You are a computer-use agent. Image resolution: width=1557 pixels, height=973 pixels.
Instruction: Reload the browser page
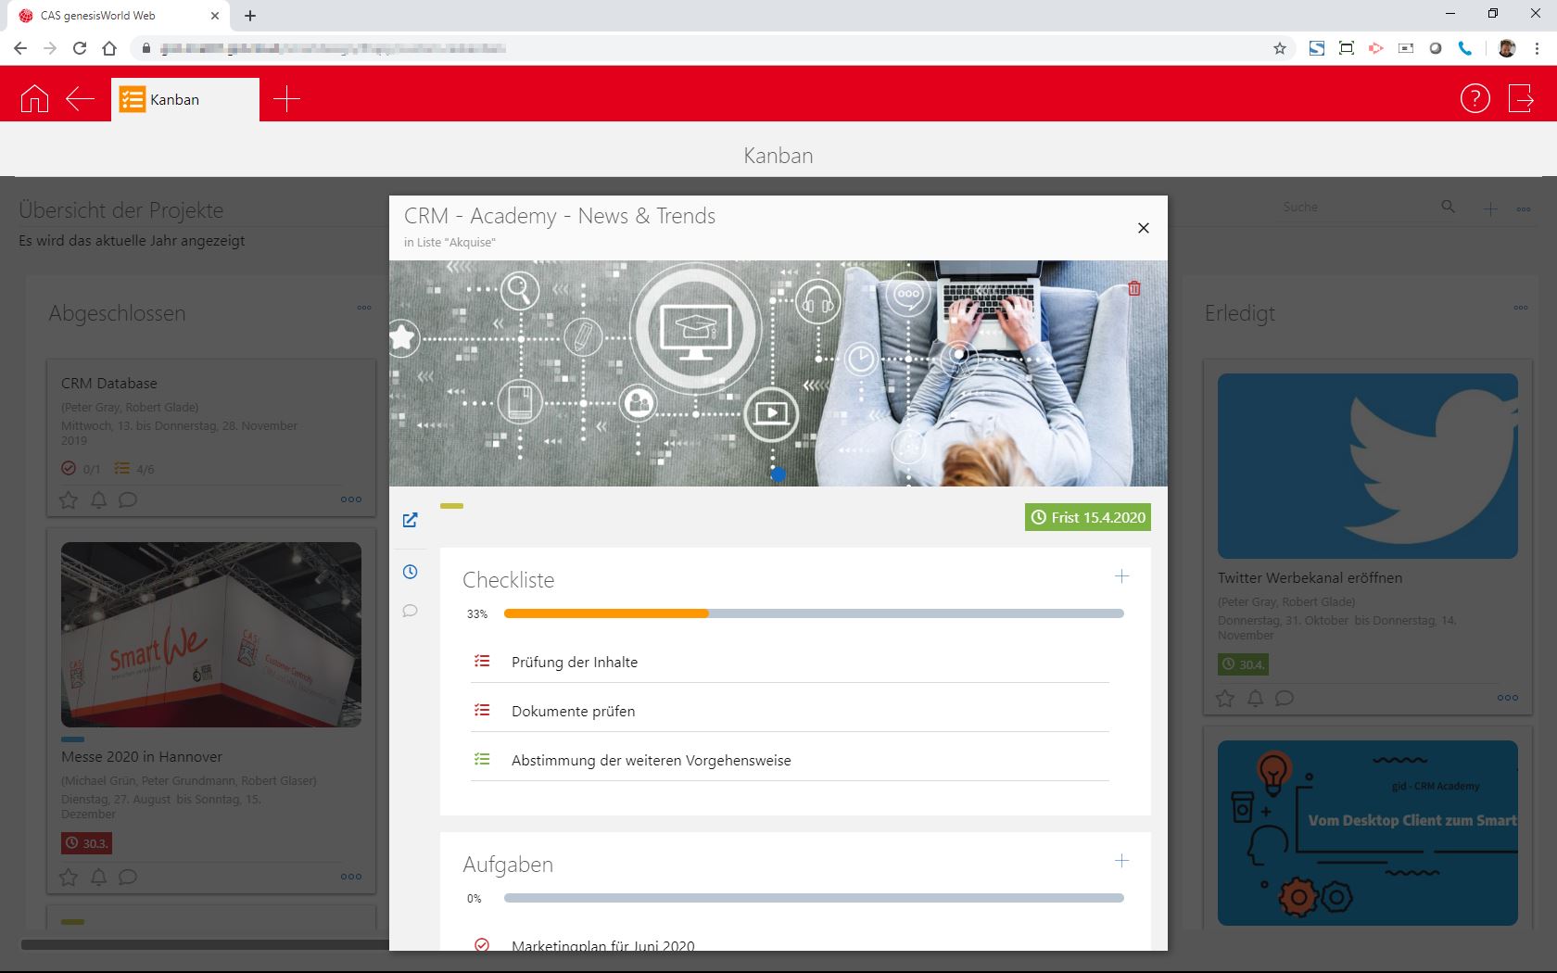coord(80,48)
